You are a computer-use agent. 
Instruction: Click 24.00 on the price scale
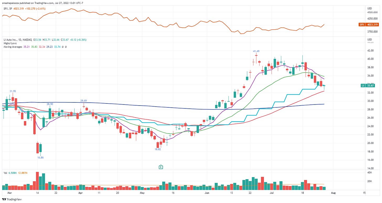tap(370, 126)
